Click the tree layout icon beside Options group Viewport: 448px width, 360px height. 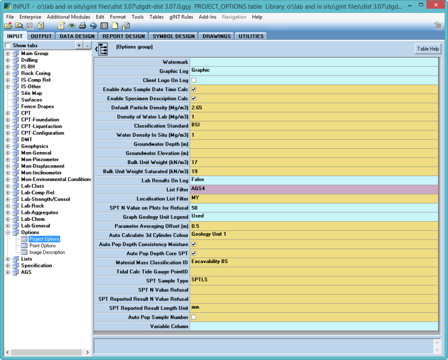[x=103, y=50]
